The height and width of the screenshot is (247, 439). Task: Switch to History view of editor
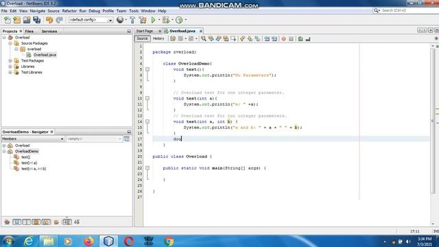[158, 38]
